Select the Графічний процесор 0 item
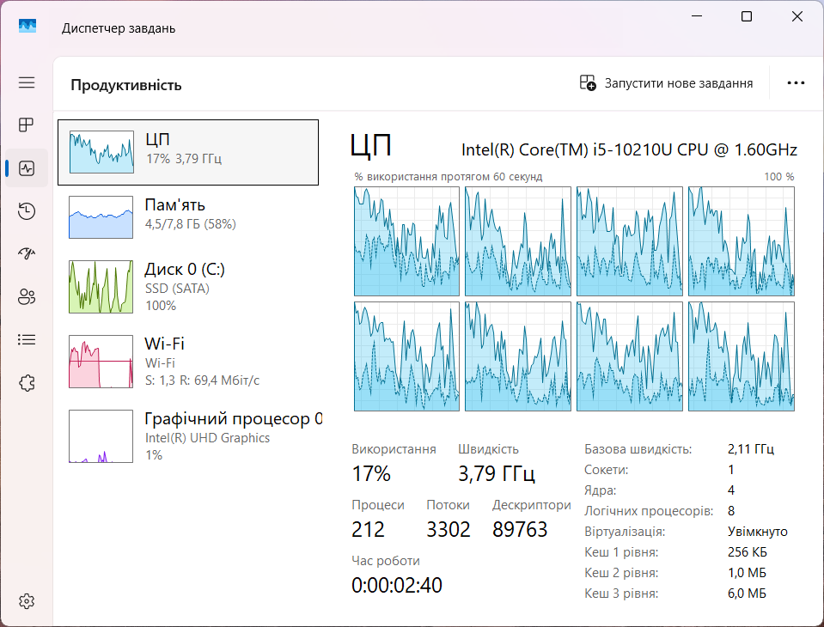Viewport: 824px width, 627px height. [x=188, y=435]
